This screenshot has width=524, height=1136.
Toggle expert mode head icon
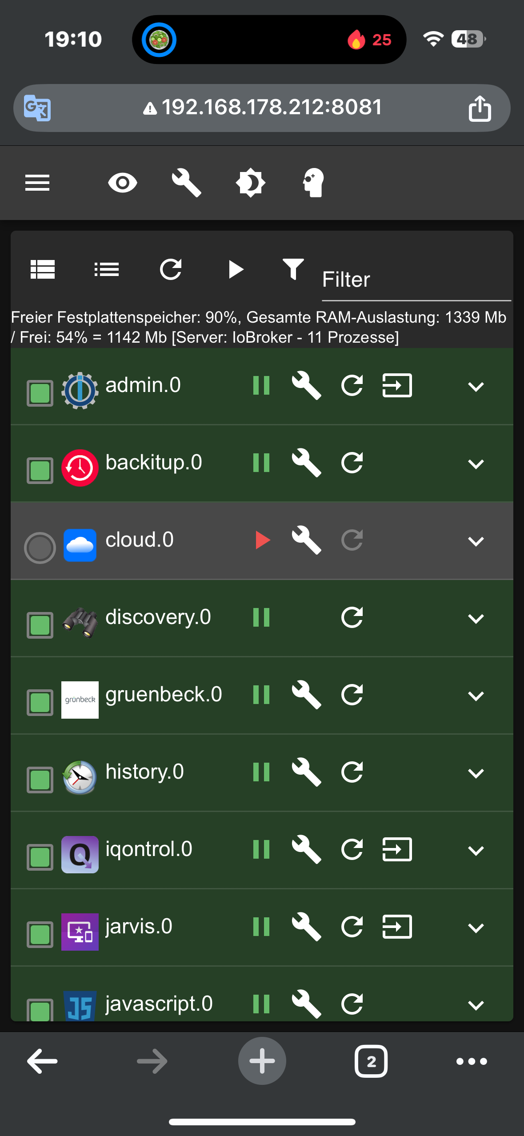click(x=313, y=183)
